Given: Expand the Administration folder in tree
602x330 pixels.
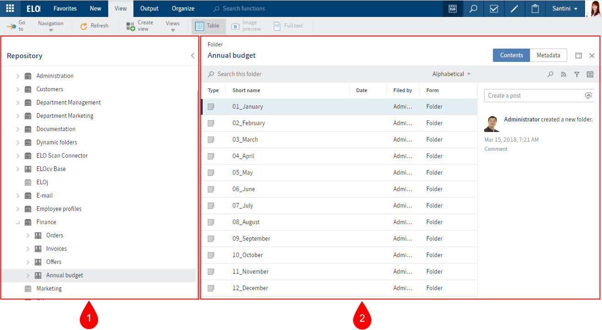Looking at the screenshot, I should point(18,76).
